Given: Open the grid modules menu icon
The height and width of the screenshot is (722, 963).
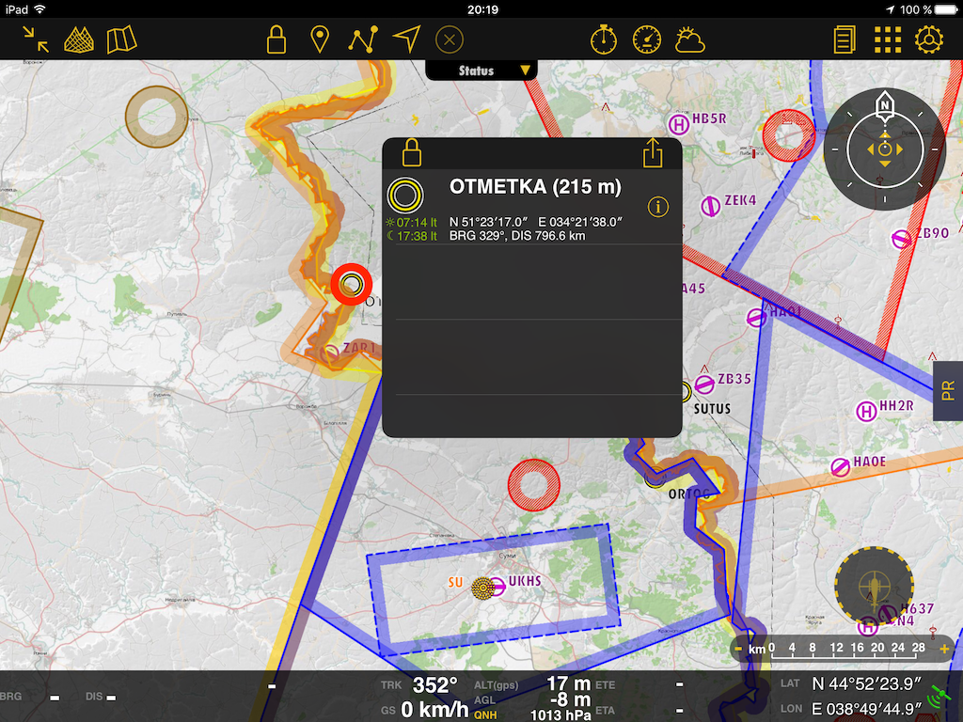Looking at the screenshot, I should [x=888, y=39].
